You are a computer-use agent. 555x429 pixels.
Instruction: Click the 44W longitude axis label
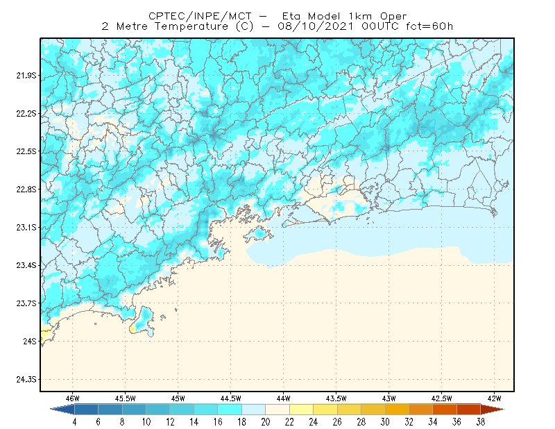[283, 398]
